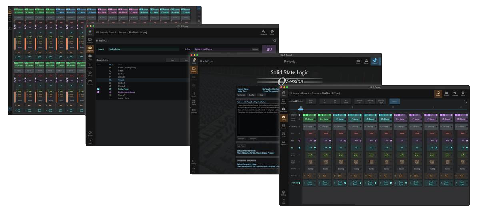The width and height of the screenshot is (480, 216).
Task: Open Advanced in the Global Filters window header
Action: (454, 93)
